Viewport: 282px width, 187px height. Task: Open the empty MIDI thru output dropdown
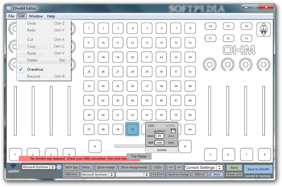(132, 175)
